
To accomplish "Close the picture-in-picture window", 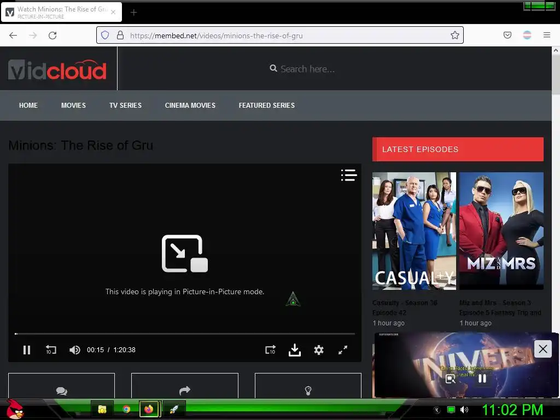I will tap(543, 348).
